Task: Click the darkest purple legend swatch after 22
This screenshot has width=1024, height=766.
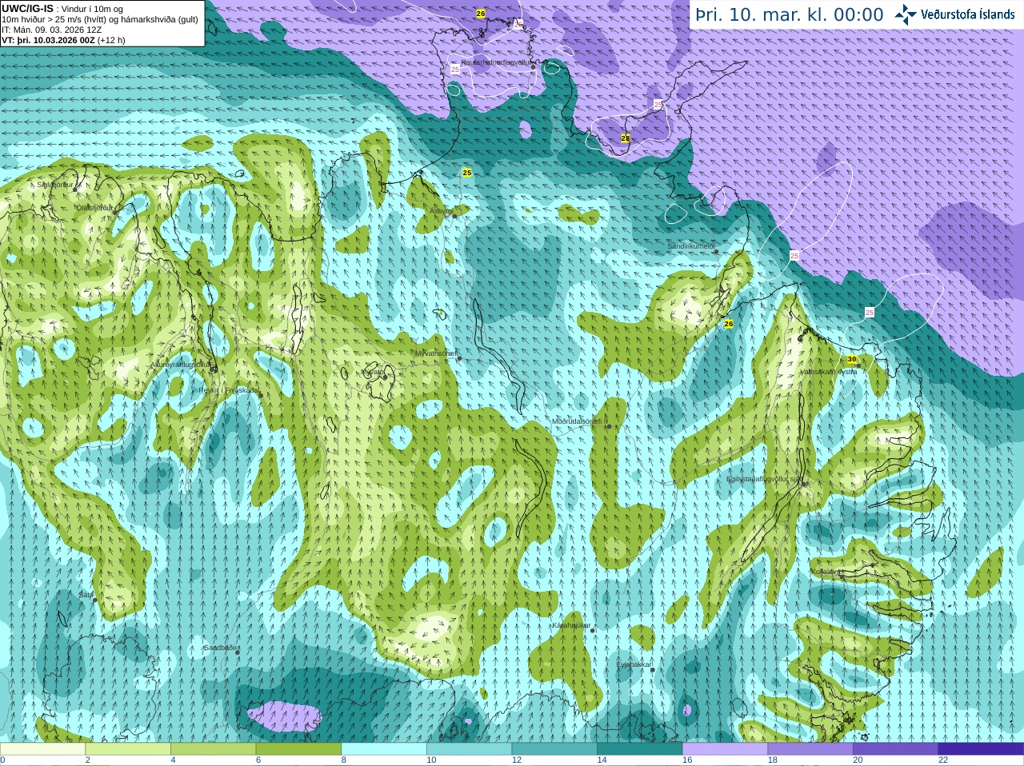Action: coord(981,749)
